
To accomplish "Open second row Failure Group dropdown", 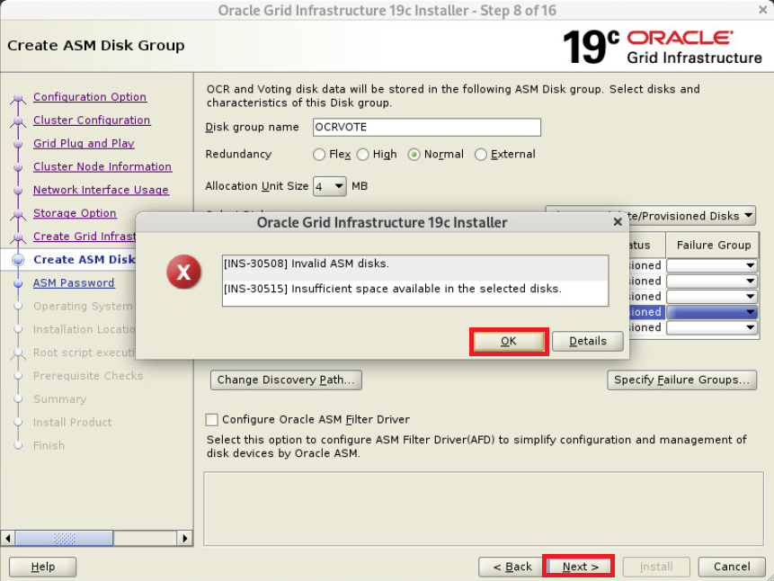I will [x=712, y=281].
